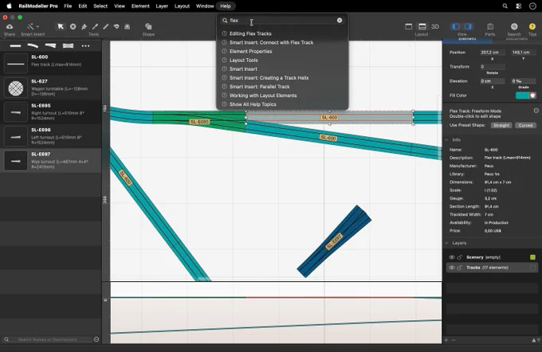Clear the help search field

[340, 21]
